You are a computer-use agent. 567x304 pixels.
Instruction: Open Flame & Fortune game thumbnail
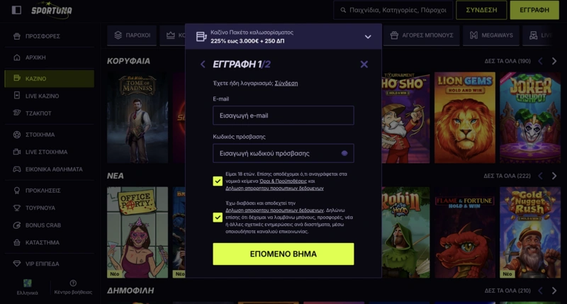click(x=465, y=232)
